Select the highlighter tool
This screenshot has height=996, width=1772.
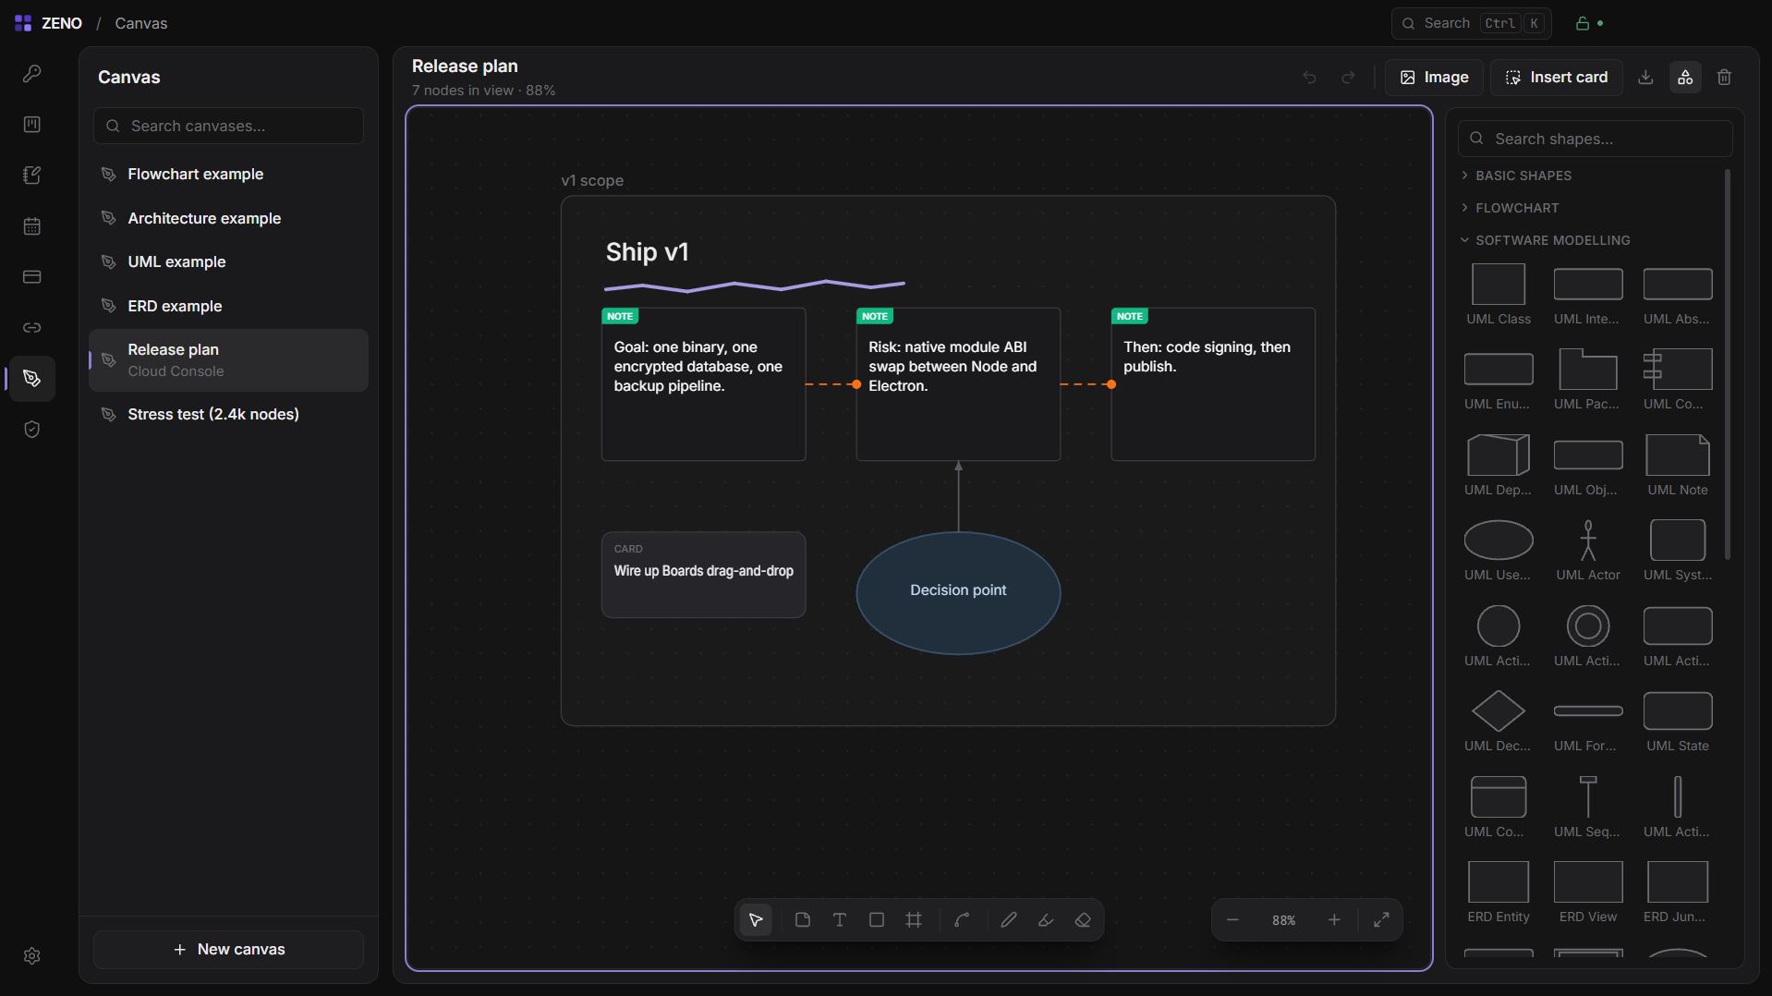[x=1046, y=920]
